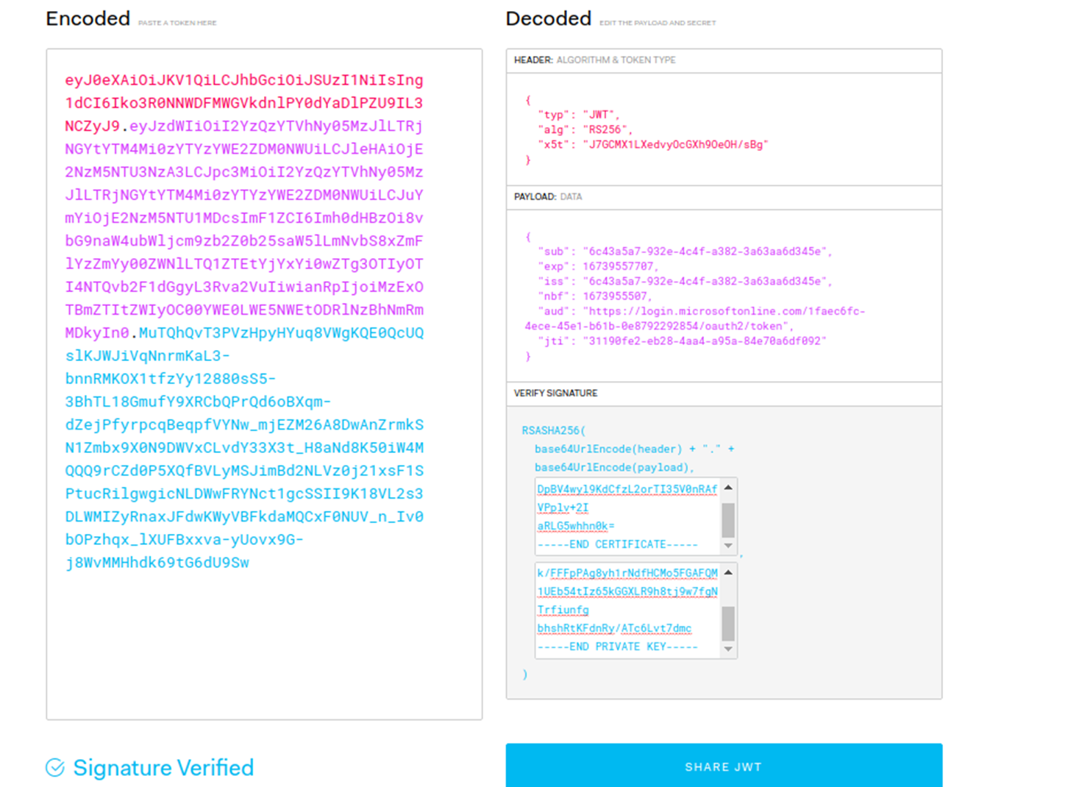Click the certificate box scroll-down arrow
1068x787 pixels.
(x=728, y=546)
